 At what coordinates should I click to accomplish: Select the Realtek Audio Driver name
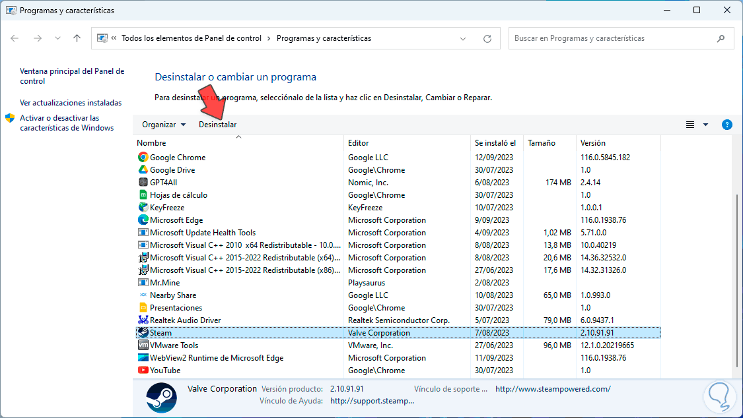coord(186,320)
